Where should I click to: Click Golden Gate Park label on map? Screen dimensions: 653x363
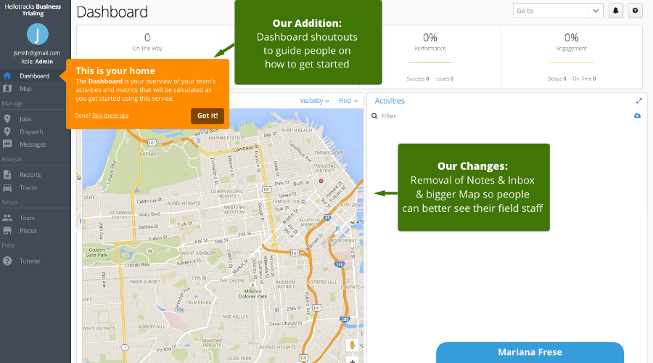(96, 253)
